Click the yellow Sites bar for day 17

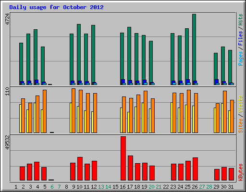128,122
